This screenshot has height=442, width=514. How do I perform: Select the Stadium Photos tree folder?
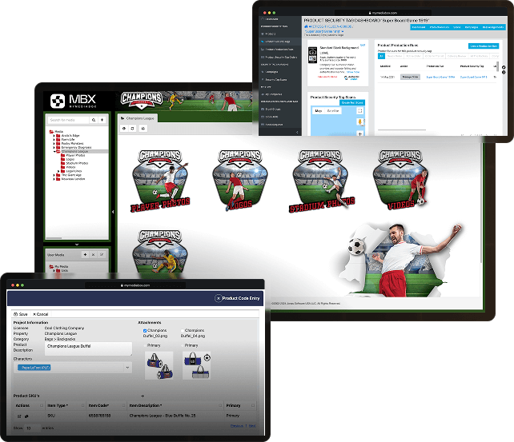coord(74,163)
